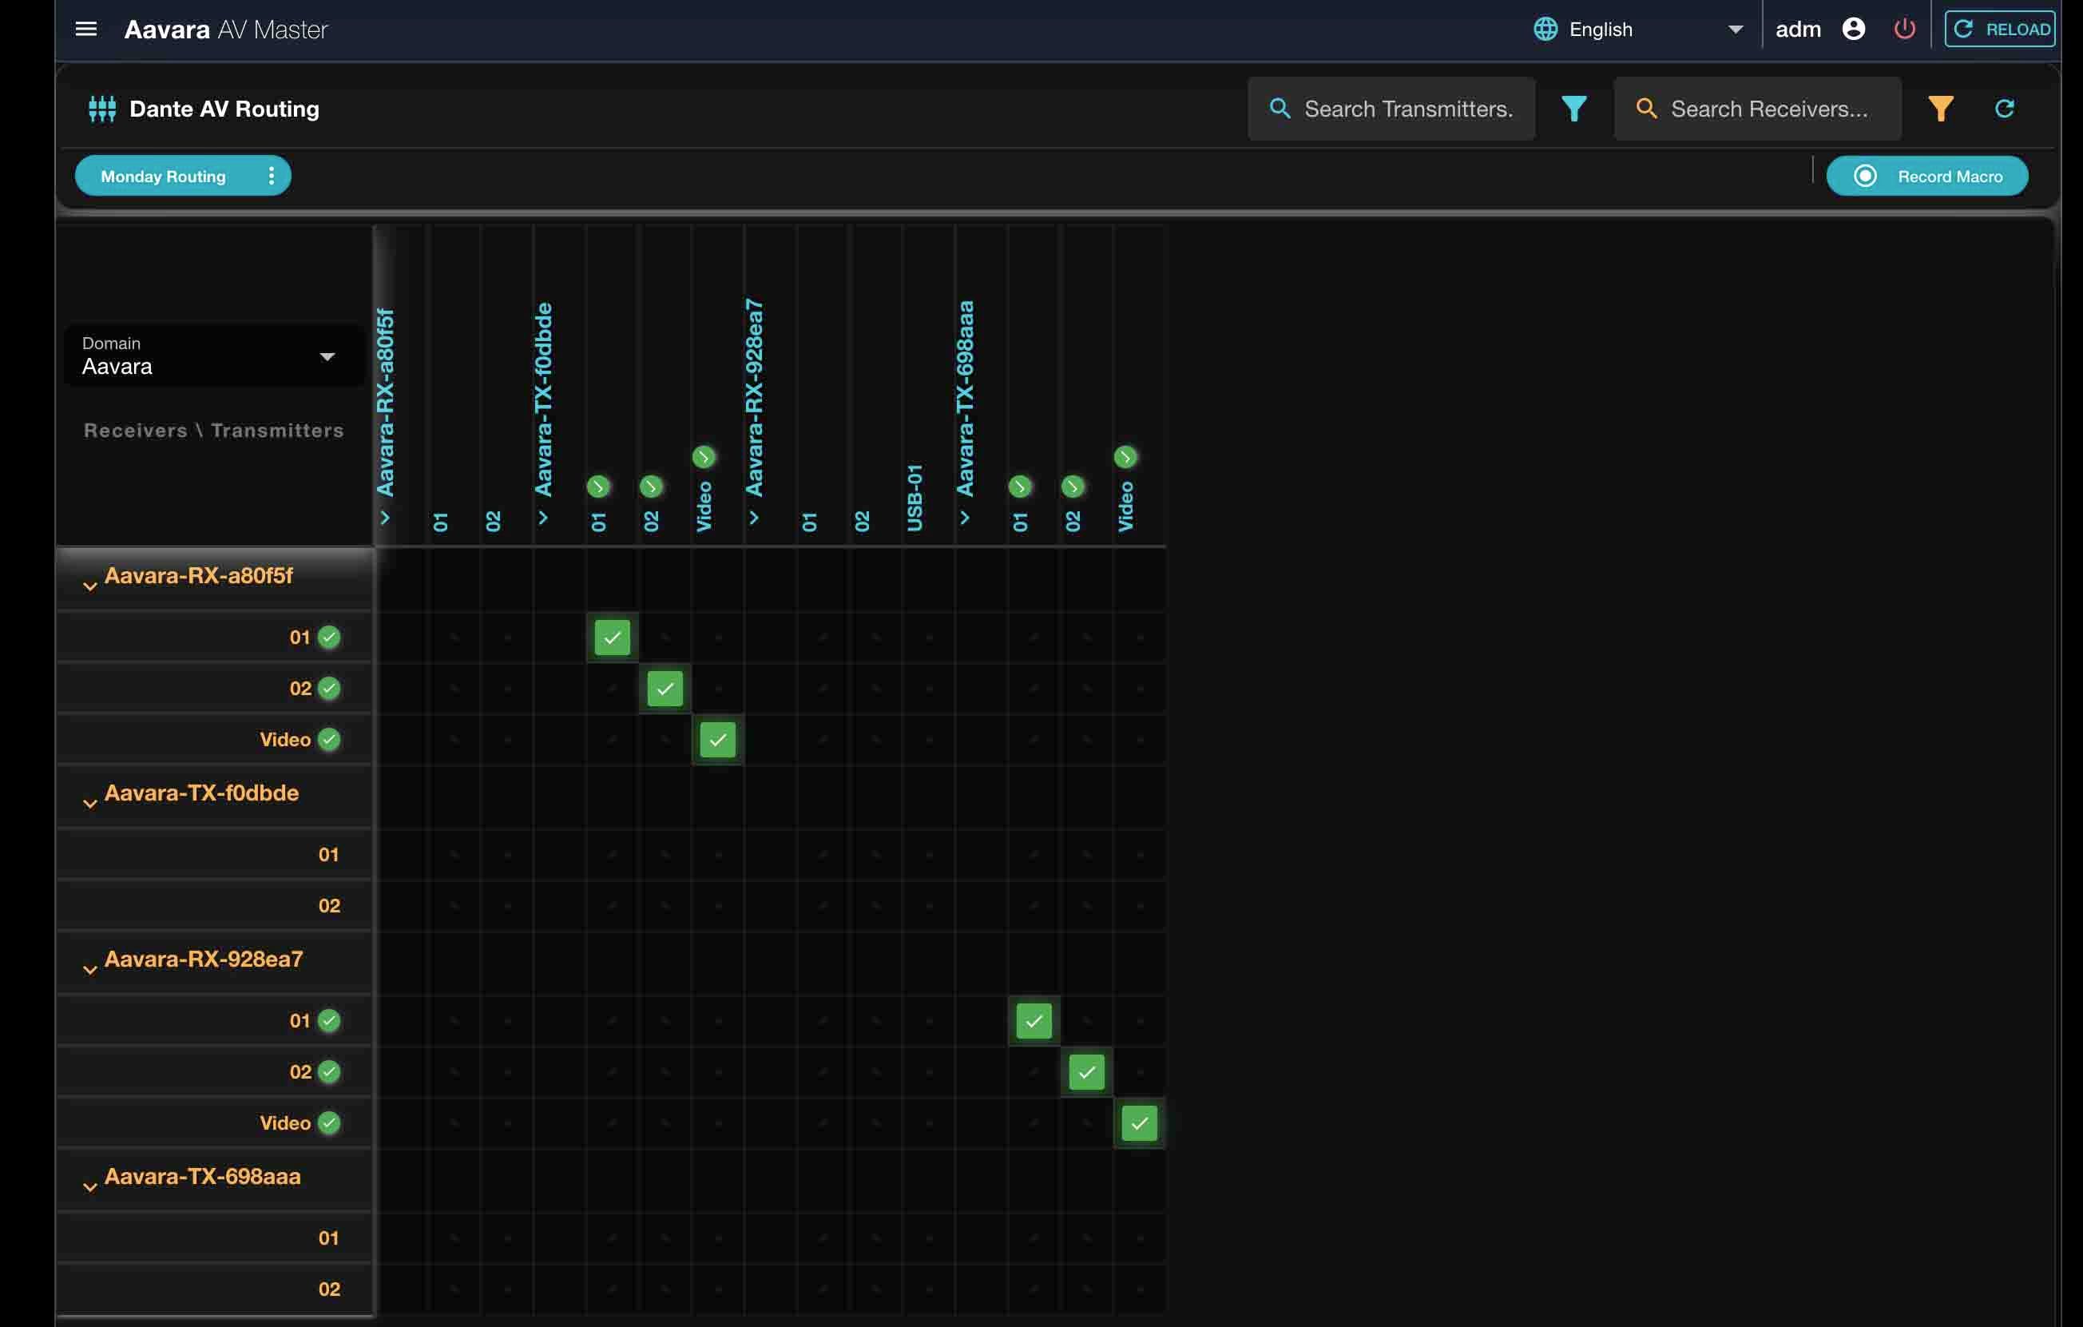Uncheck route RX-928ea7 Video to TX-698aaa Video

1139,1122
